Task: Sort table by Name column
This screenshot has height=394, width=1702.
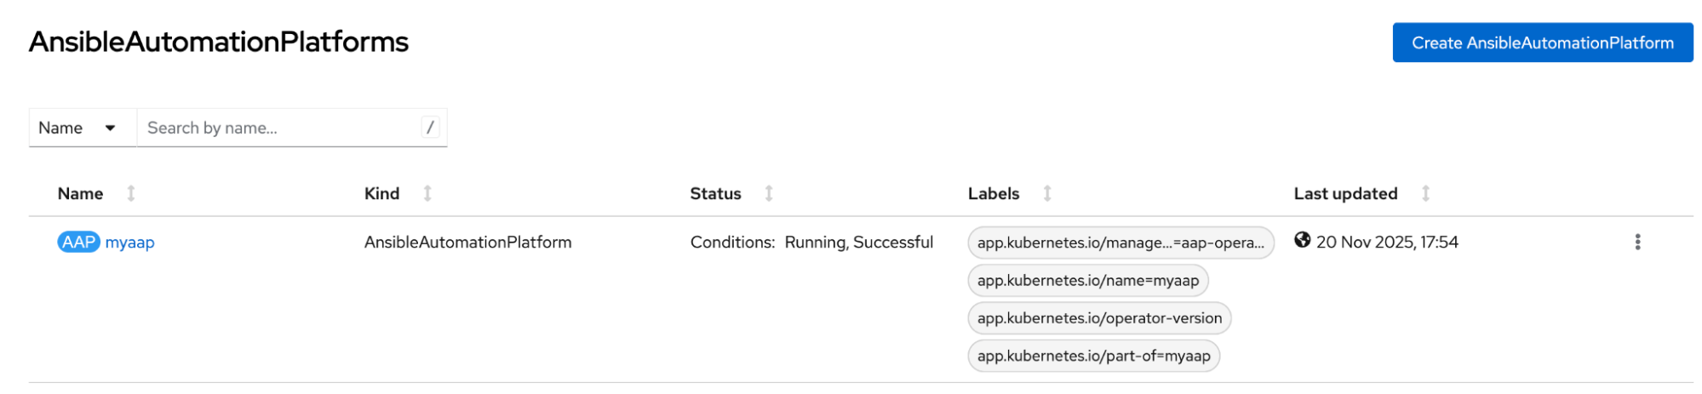Action: pos(131,194)
